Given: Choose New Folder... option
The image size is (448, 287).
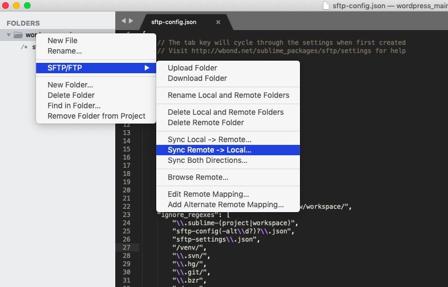Looking at the screenshot, I should tap(70, 85).
